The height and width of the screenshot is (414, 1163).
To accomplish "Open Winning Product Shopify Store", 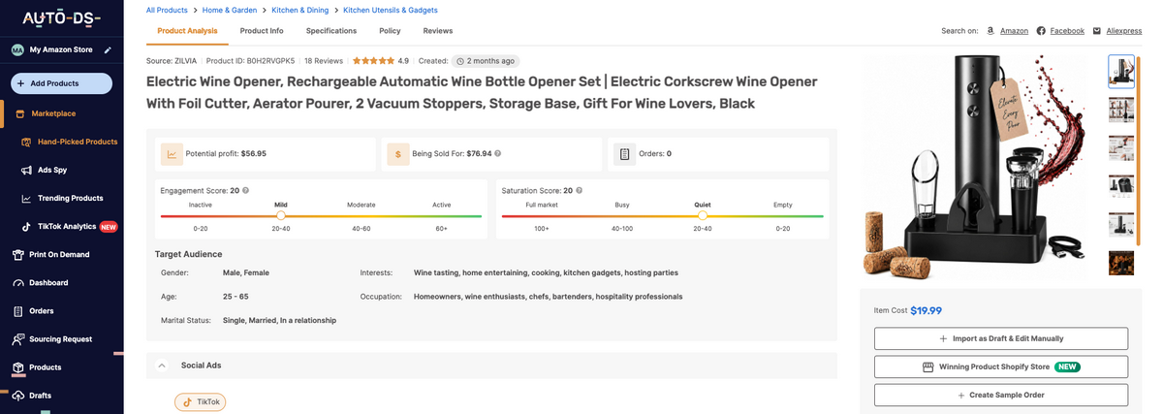I will point(1000,366).
